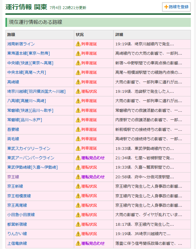Image resolution: width=196 pixels, height=249 pixels.
Task: Open the 京王線 link
Action: [x=13, y=177]
